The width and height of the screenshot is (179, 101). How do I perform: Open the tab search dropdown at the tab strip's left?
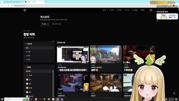pos(2,2)
